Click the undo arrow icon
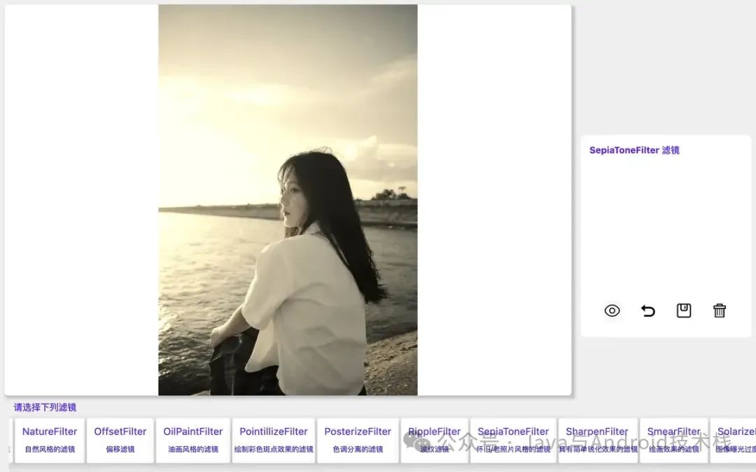The height and width of the screenshot is (472, 756). [648, 310]
